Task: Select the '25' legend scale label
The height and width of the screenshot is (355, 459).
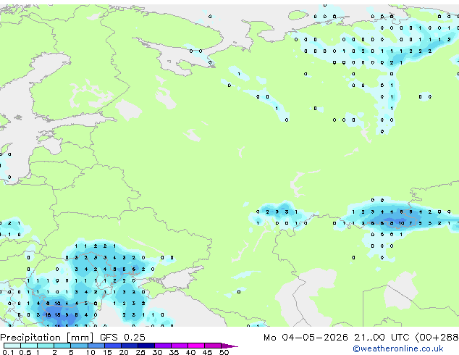Action: 140,352
